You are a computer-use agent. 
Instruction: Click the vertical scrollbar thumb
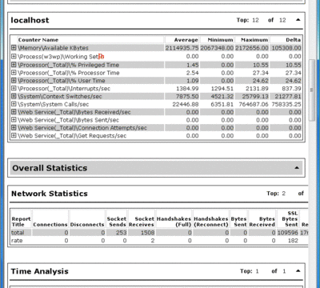pos(312,90)
